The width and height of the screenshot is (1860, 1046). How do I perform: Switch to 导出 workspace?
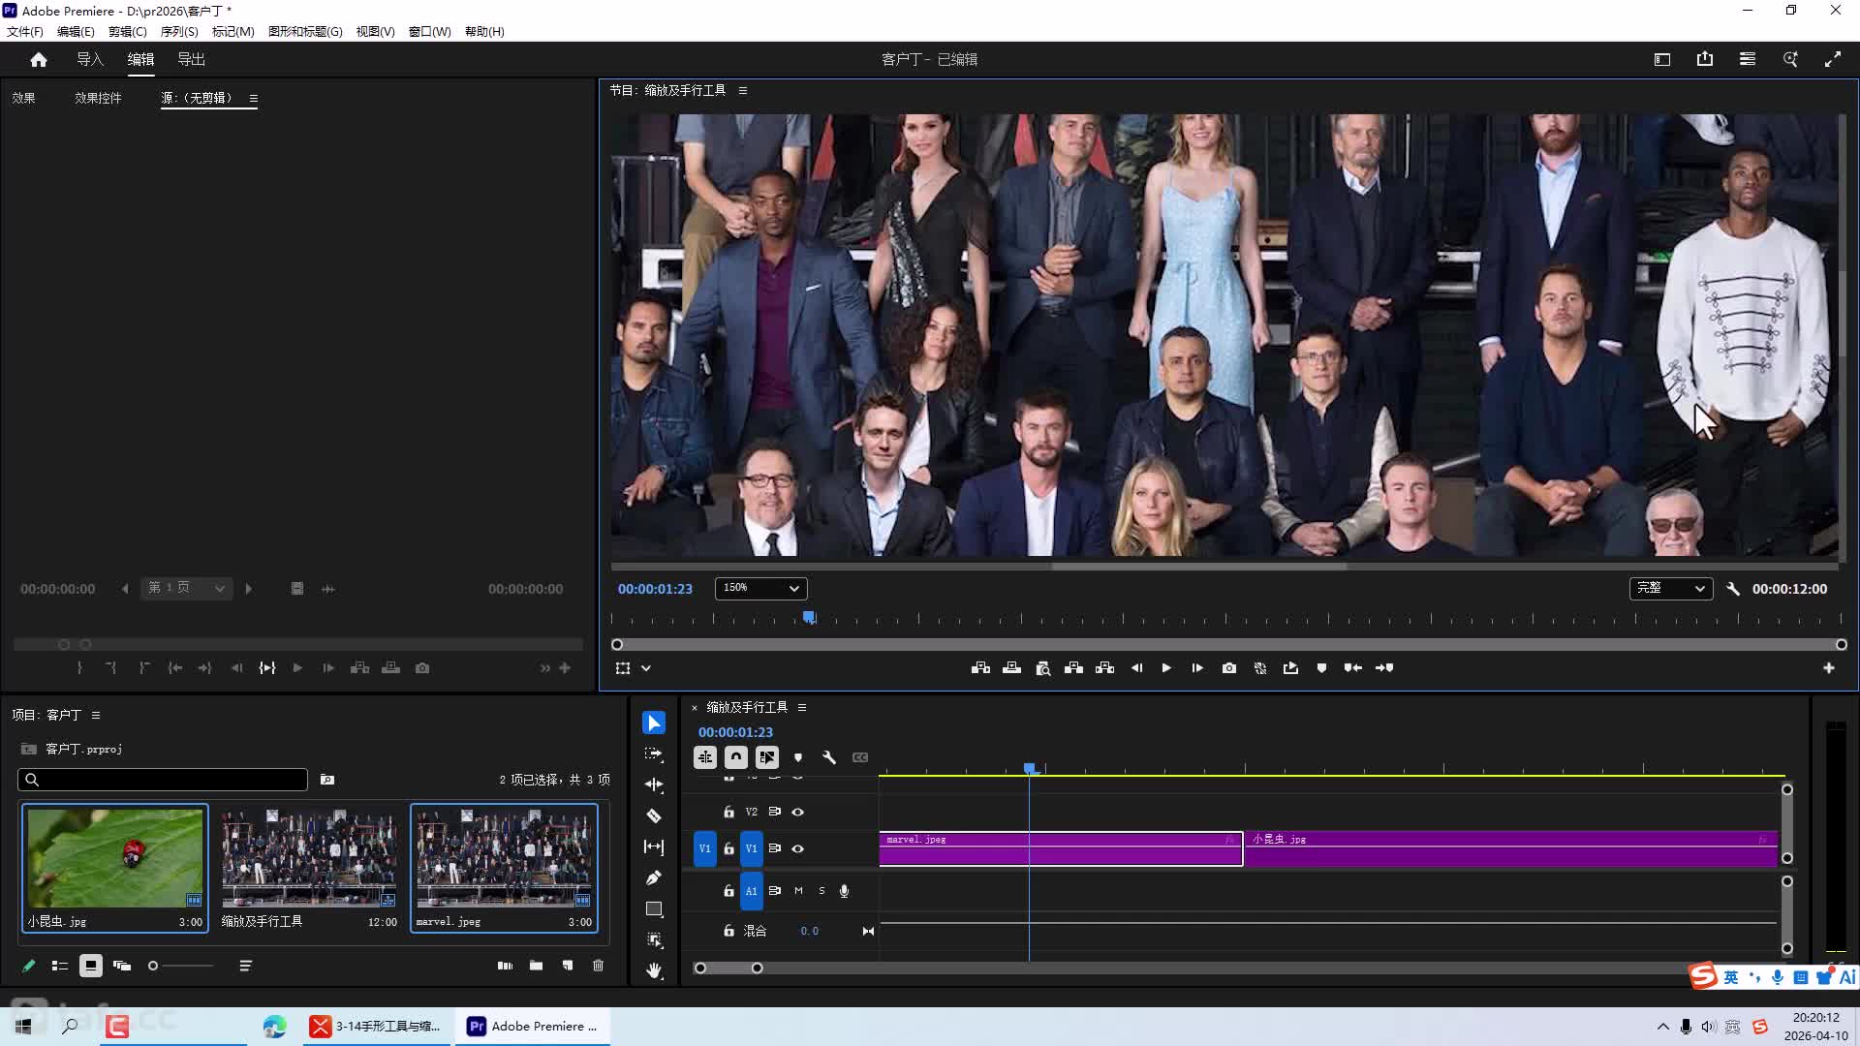191,59
